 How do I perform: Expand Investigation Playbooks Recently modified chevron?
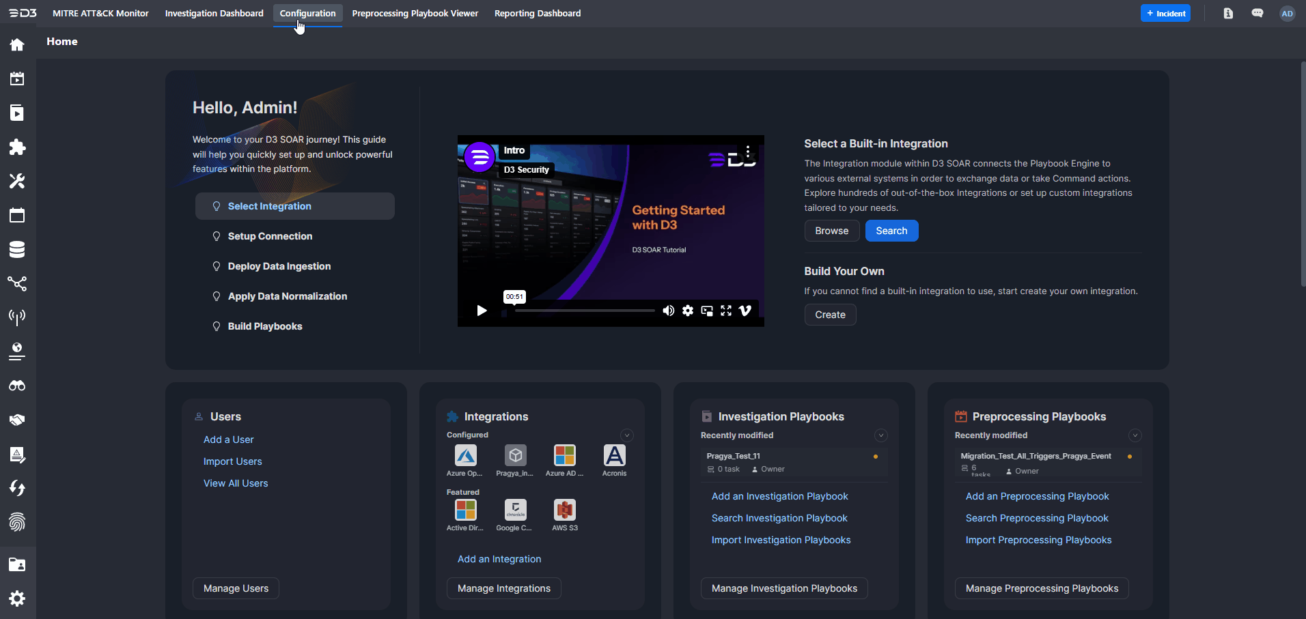(x=880, y=435)
